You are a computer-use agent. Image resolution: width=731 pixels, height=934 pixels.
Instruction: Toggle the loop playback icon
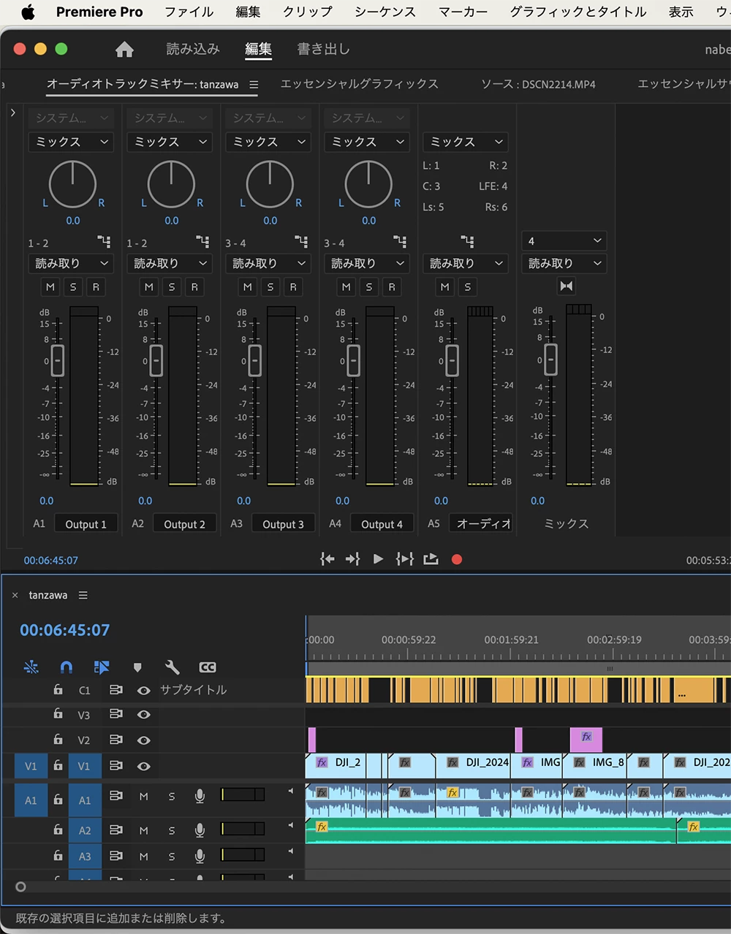(x=431, y=559)
